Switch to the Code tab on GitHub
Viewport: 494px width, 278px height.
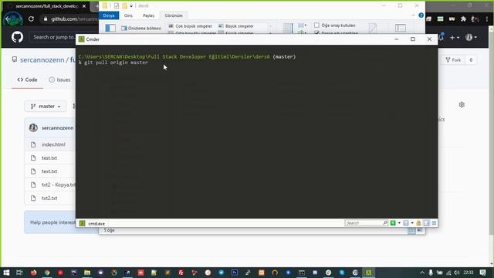[x=28, y=80]
